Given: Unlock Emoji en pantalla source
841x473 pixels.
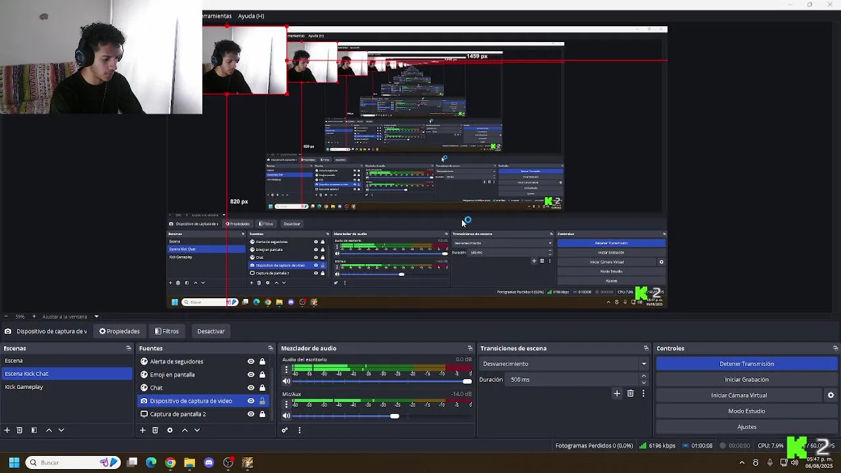Looking at the screenshot, I should [x=262, y=374].
